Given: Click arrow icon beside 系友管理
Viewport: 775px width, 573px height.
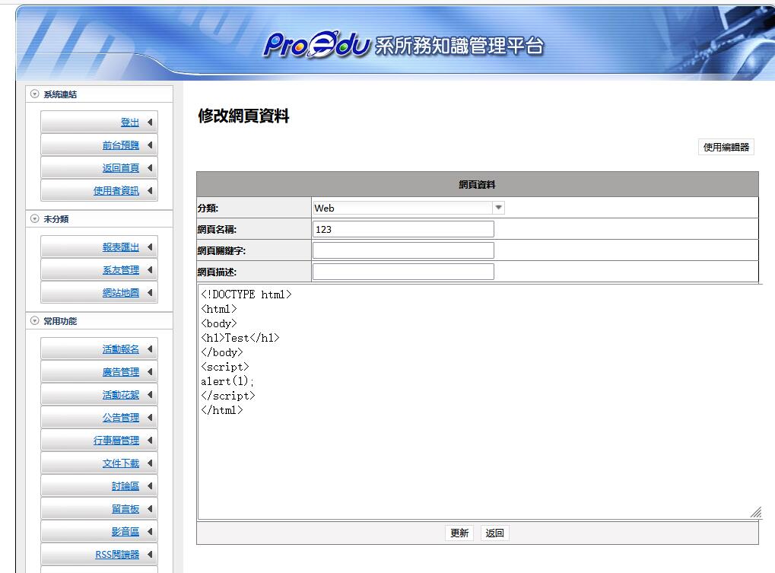Looking at the screenshot, I should pos(150,270).
